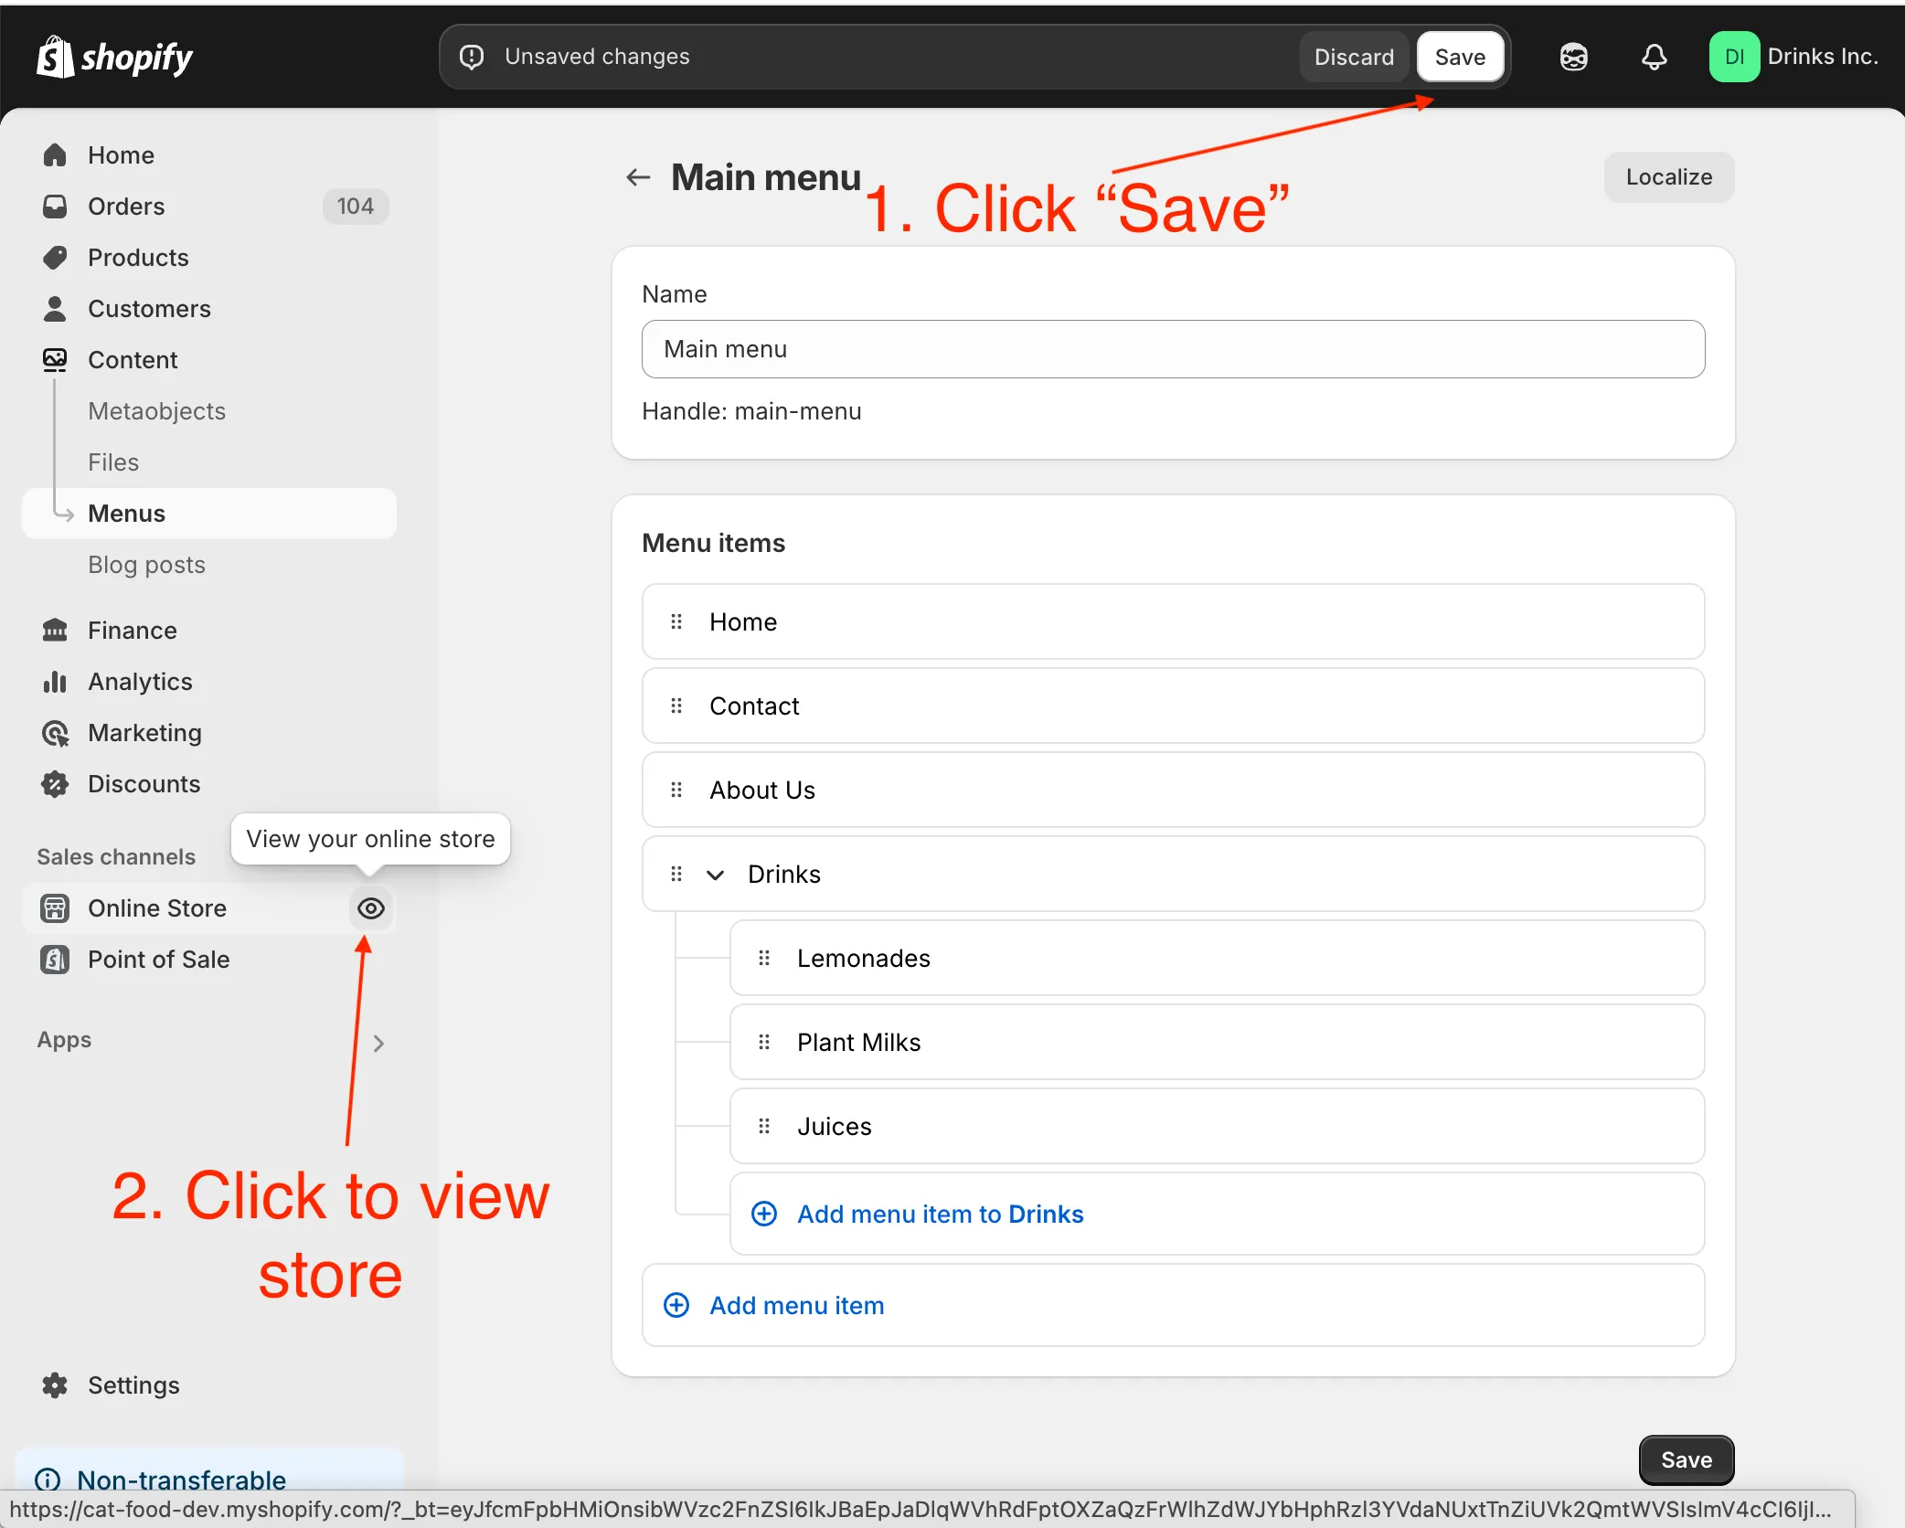
Task: Open Analytics via its bar-chart icon
Action: coord(55,681)
